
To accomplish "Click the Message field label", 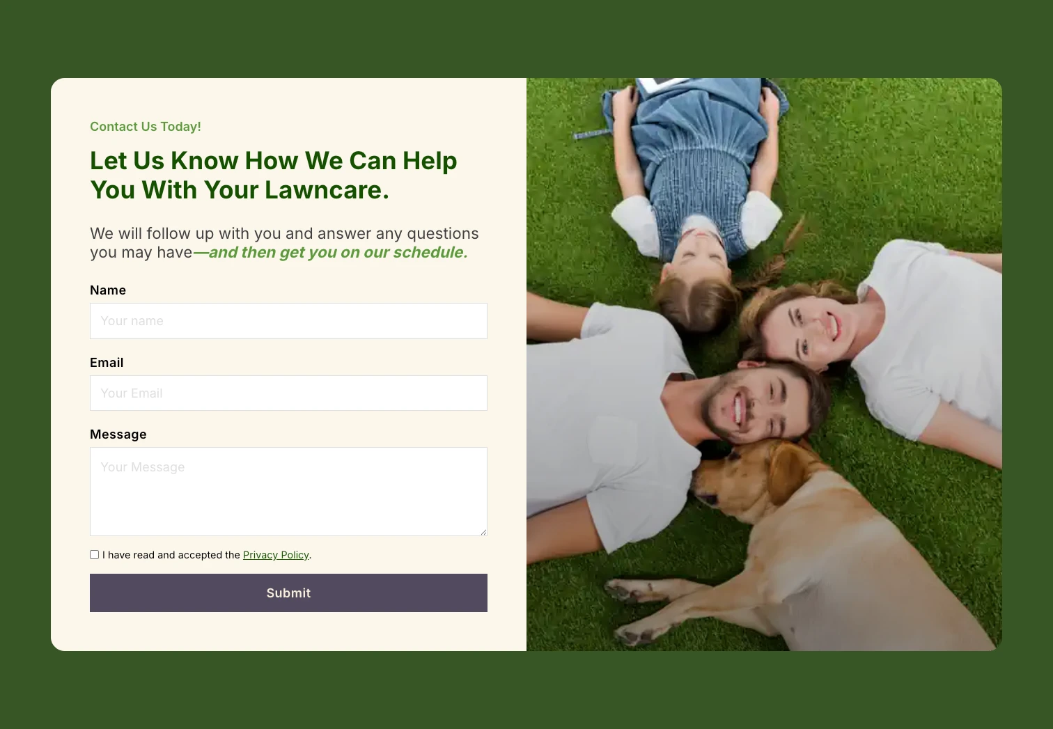I will click(118, 434).
